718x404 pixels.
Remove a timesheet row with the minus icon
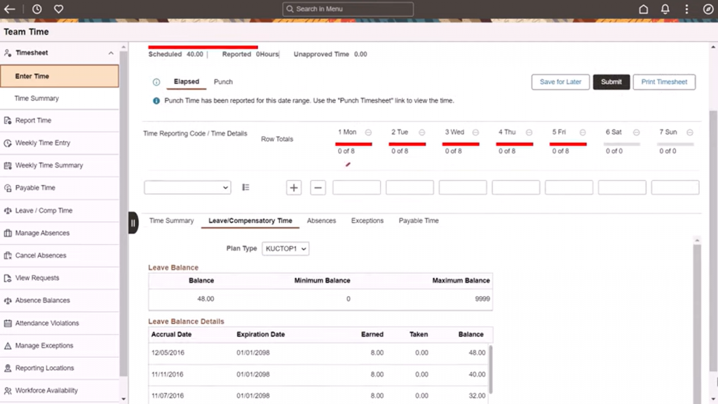[x=318, y=187]
